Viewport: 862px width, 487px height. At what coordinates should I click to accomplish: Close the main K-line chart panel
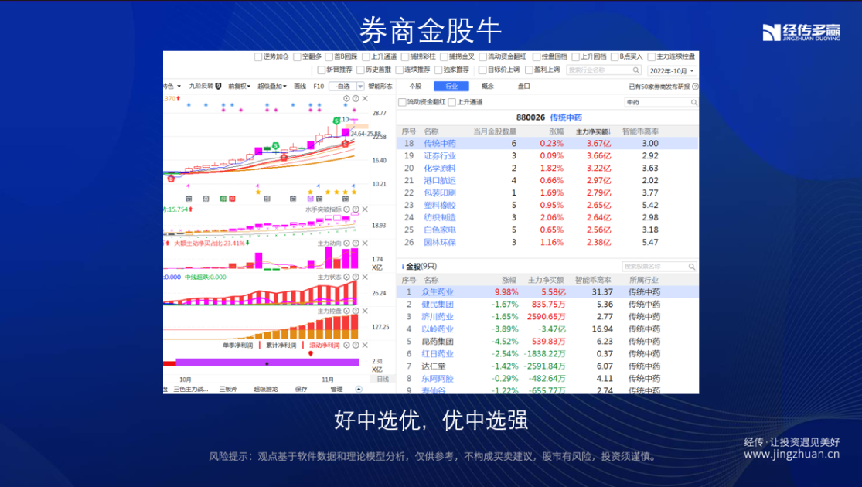pyautogui.click(x=365, y=98)
